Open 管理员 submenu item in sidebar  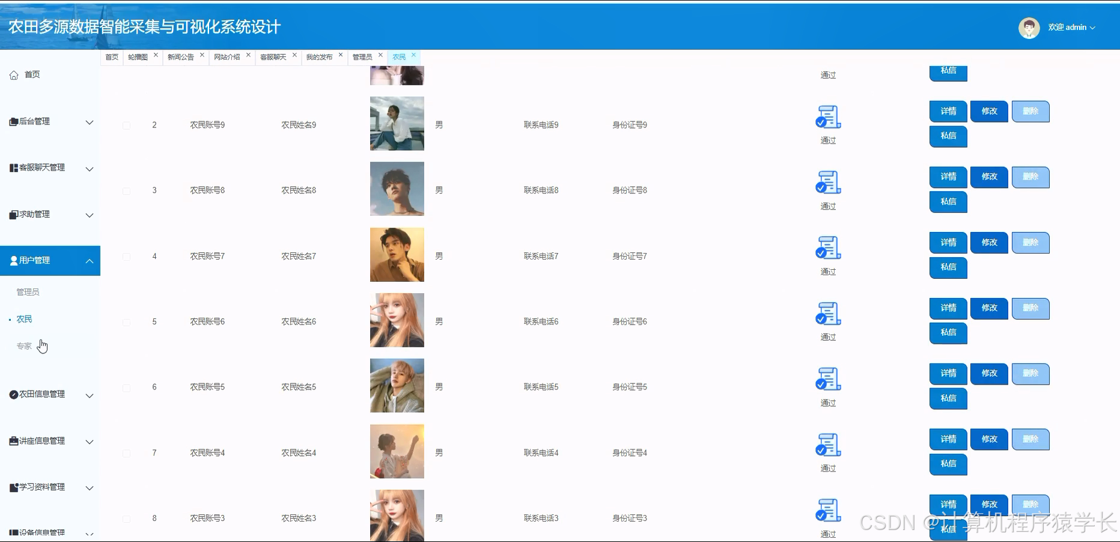point(28,292)
